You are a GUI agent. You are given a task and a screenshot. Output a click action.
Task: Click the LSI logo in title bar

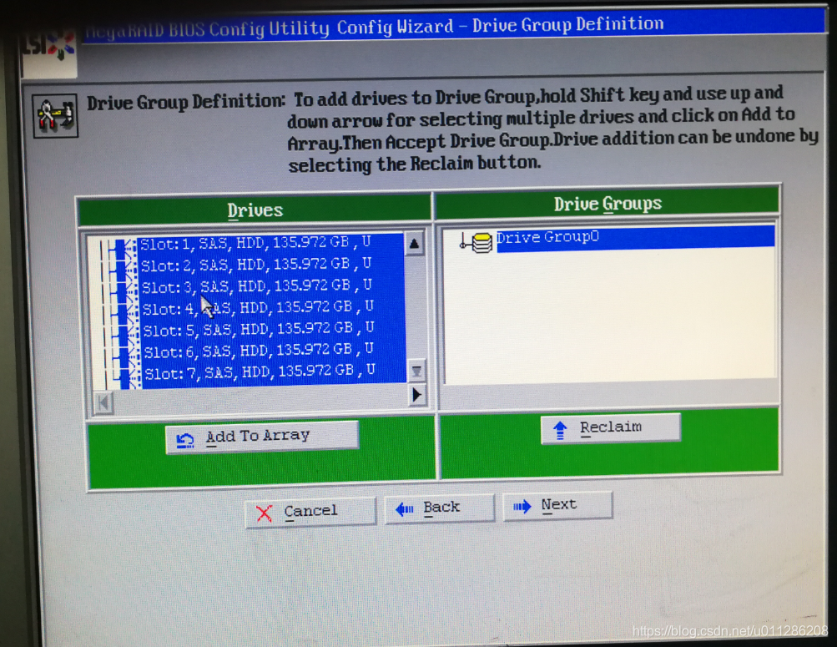pos(49,52)
